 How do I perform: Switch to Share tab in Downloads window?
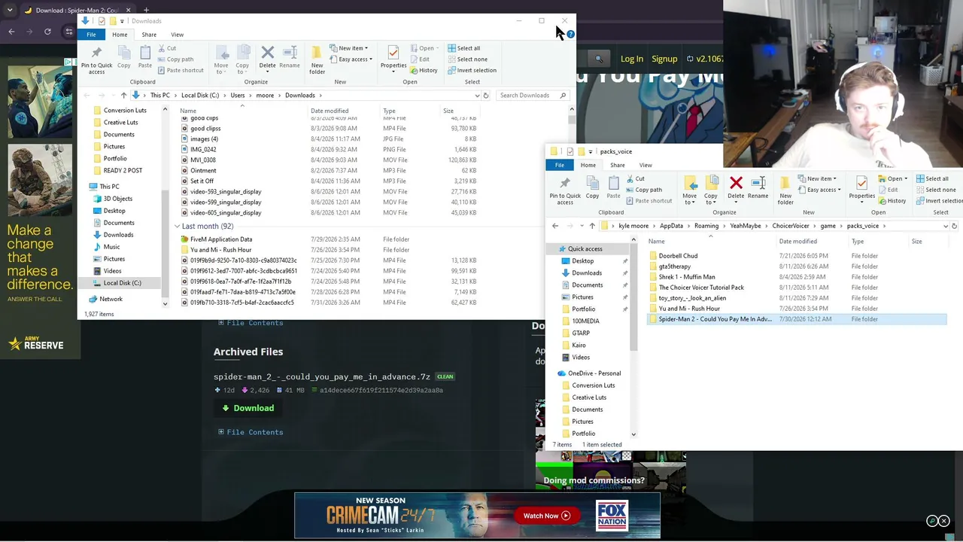tap(149, 35)
